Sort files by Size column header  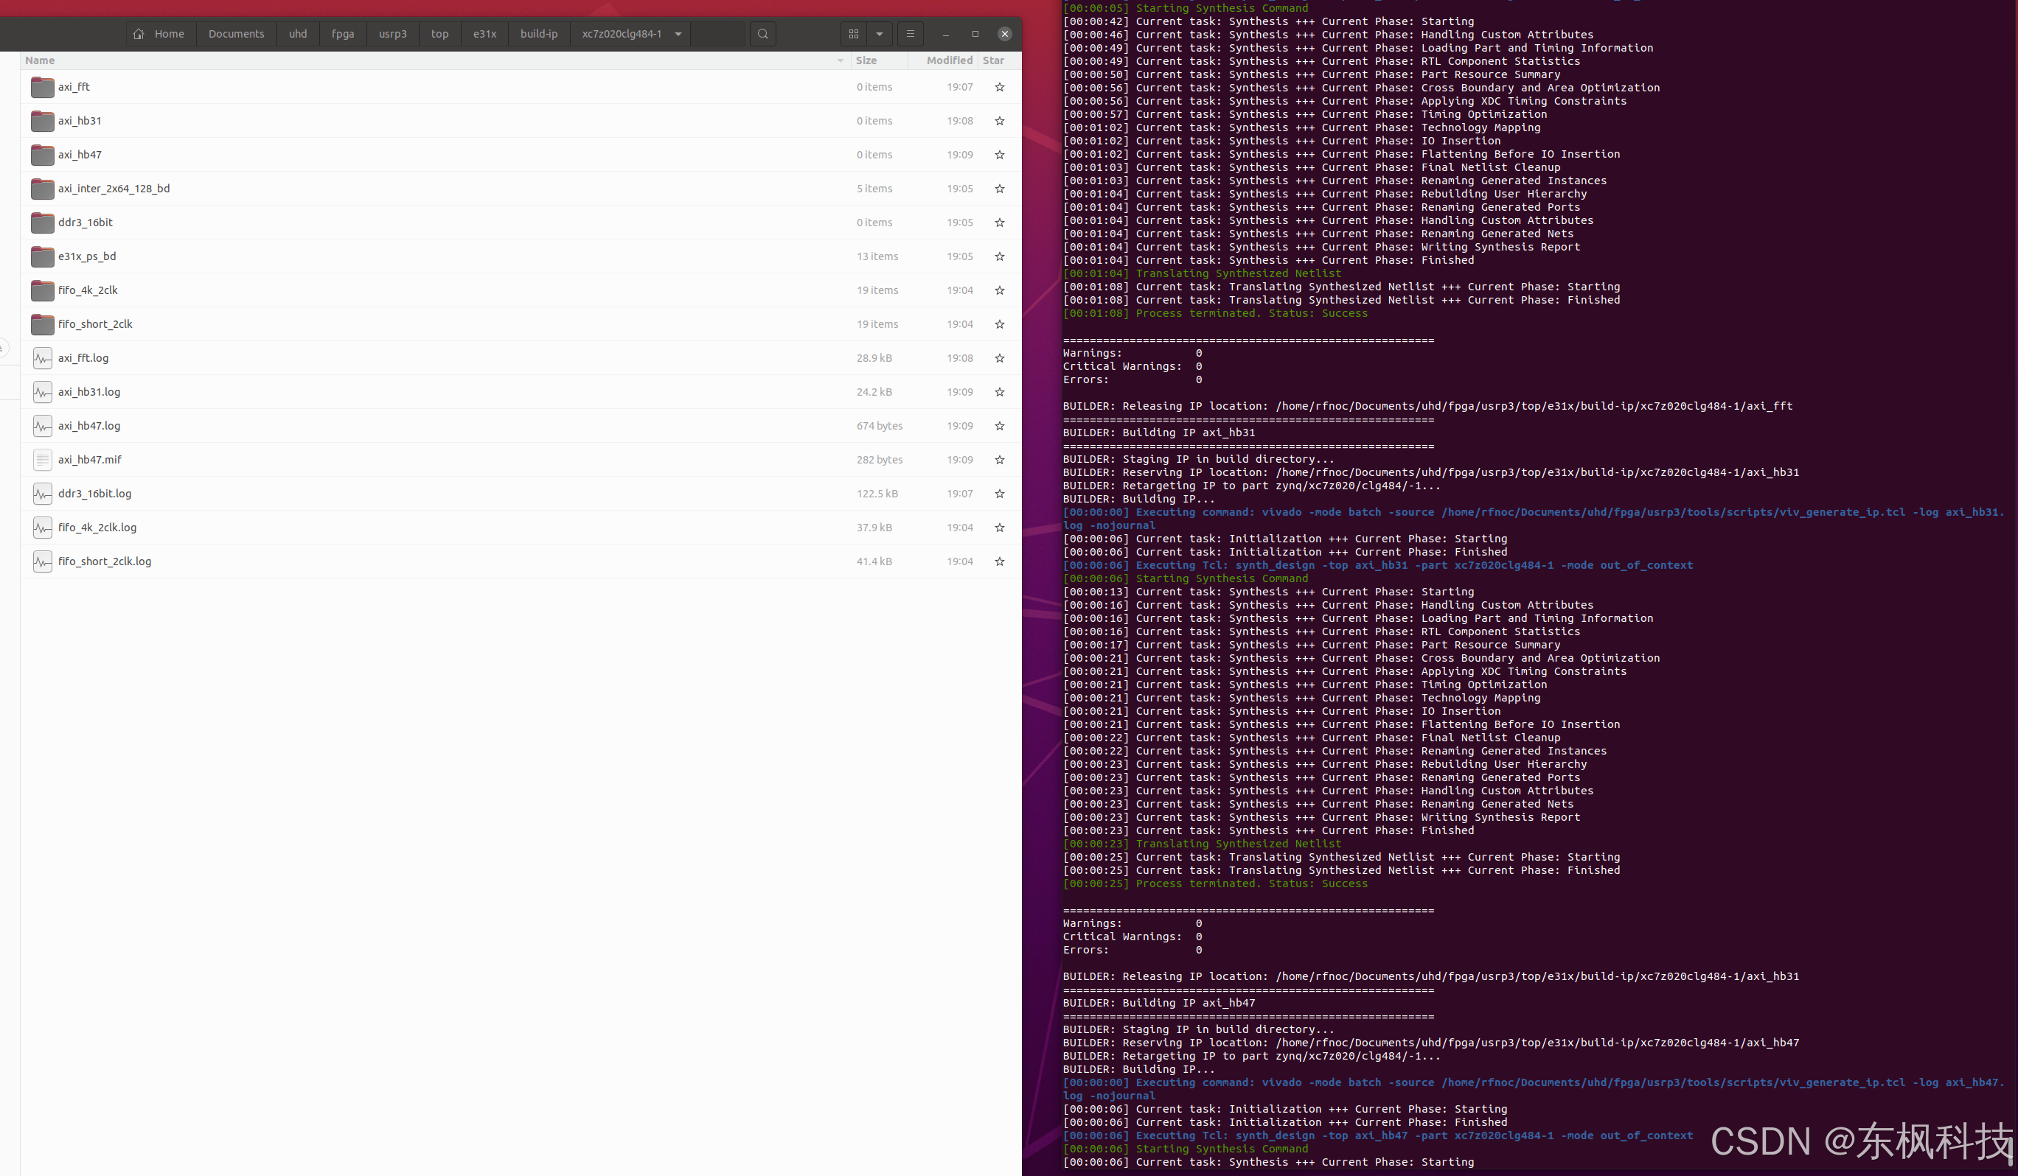tap(866, 61)
